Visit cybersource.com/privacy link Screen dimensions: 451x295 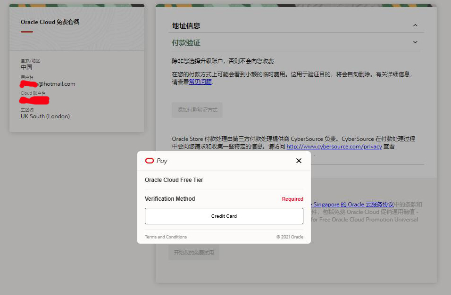click(334, 147)
